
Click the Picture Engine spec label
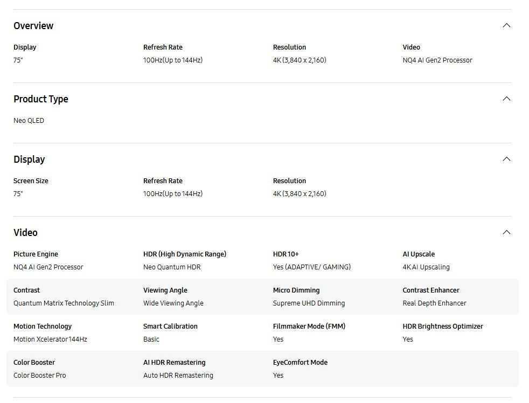[x=36, y=254]
